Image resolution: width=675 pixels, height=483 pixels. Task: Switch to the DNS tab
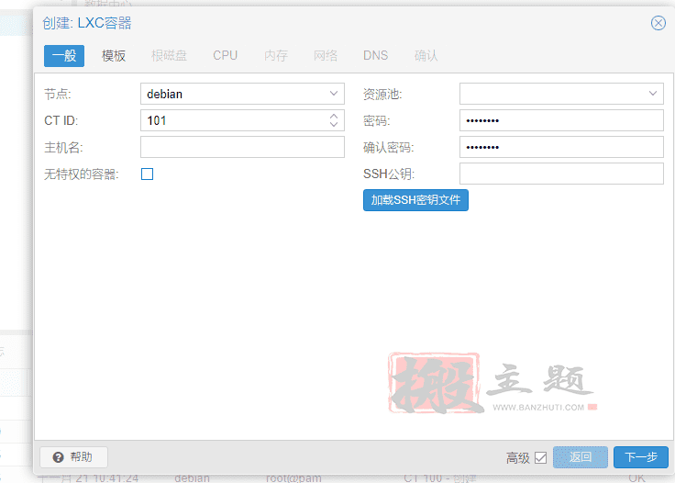coord(375,56)
